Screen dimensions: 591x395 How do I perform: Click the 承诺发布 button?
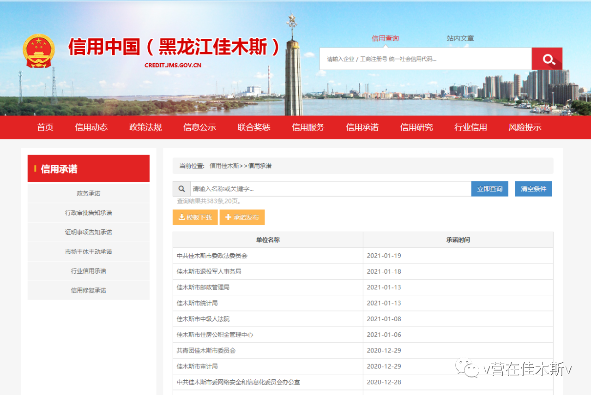(242, 217)
